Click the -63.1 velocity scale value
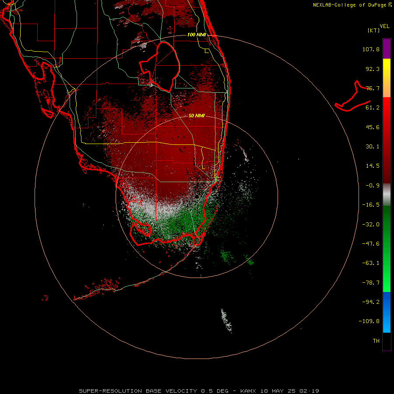The width and height of the screenshot is (394, 394). click(371, 263)
